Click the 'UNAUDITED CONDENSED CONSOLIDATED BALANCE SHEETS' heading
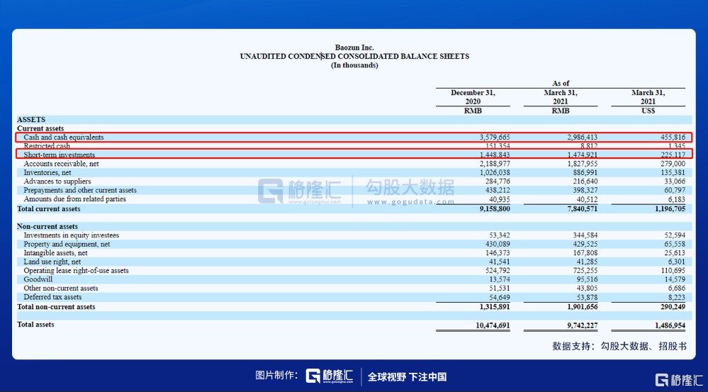 click(354, 57)
